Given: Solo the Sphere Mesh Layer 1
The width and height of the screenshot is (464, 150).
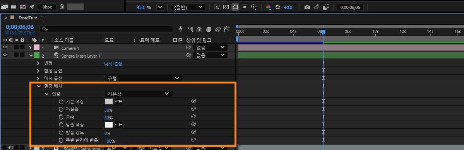Looking at the screenshot, I should coord(17,55).
